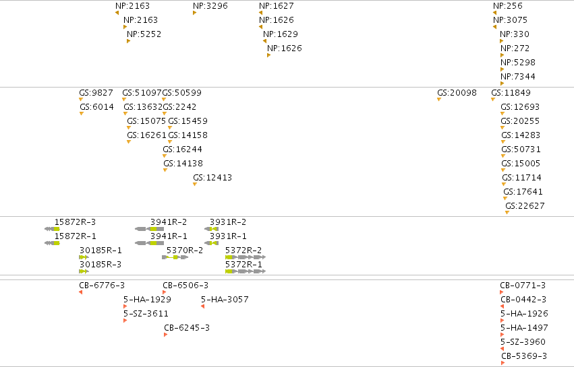Click the GS:12413 label
Viewport: 574px width, 367px height.
(x=212, y=178)
